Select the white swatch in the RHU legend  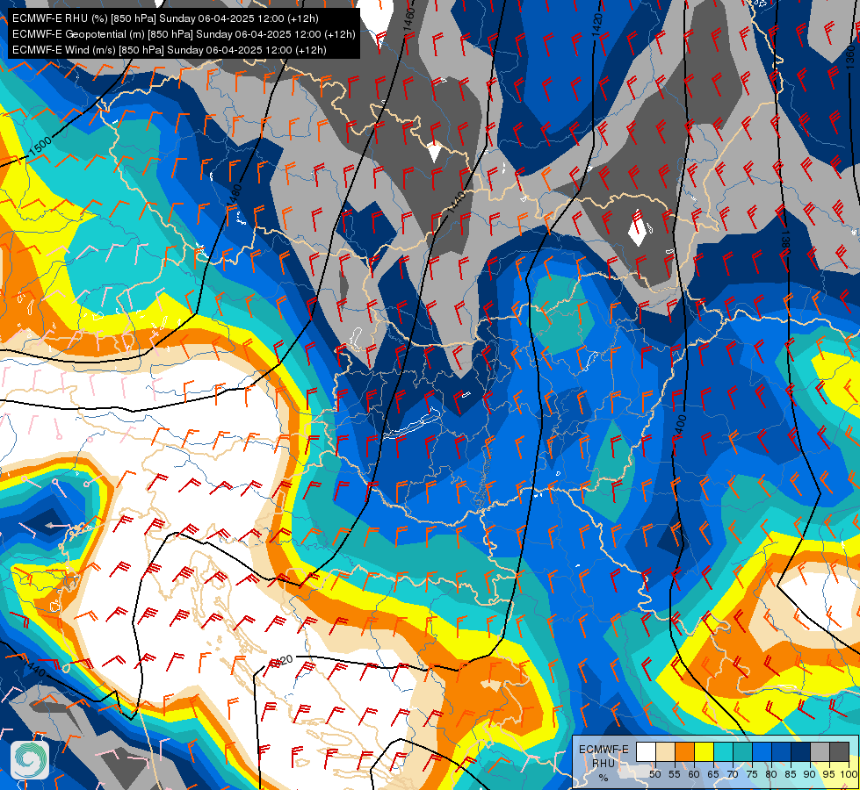pos(646,751)
